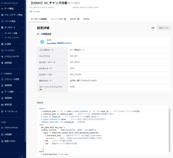Open TROCCO API KEY menu item

point(11,128)
